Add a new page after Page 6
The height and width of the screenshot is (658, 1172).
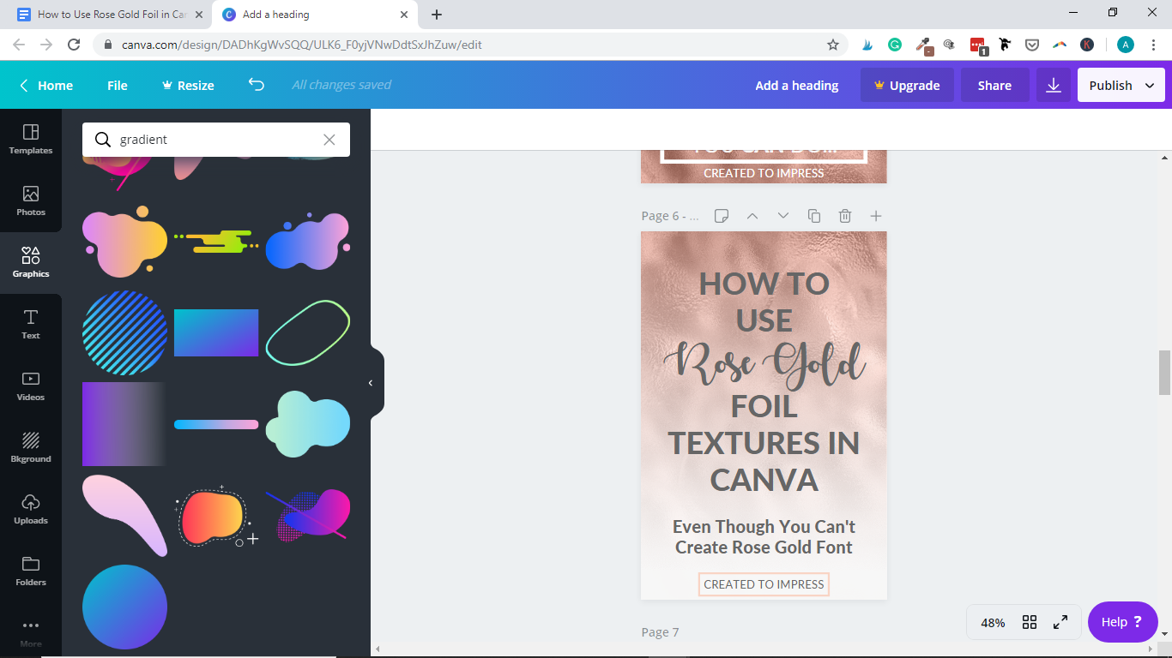[876, 216]
